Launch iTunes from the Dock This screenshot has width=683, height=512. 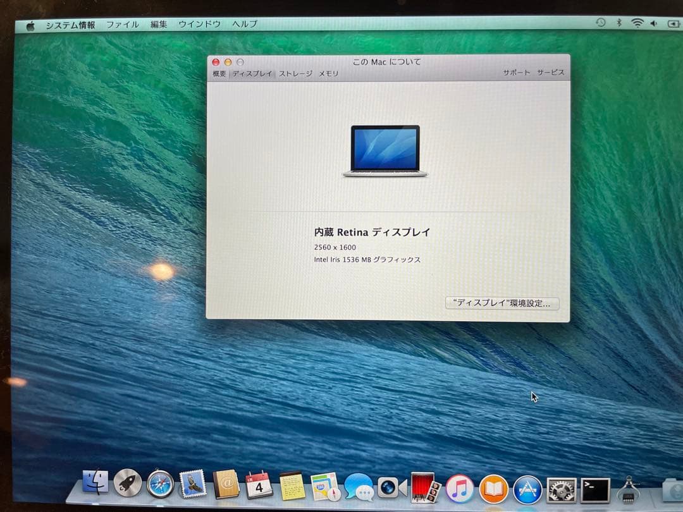(x=458, y=488)
